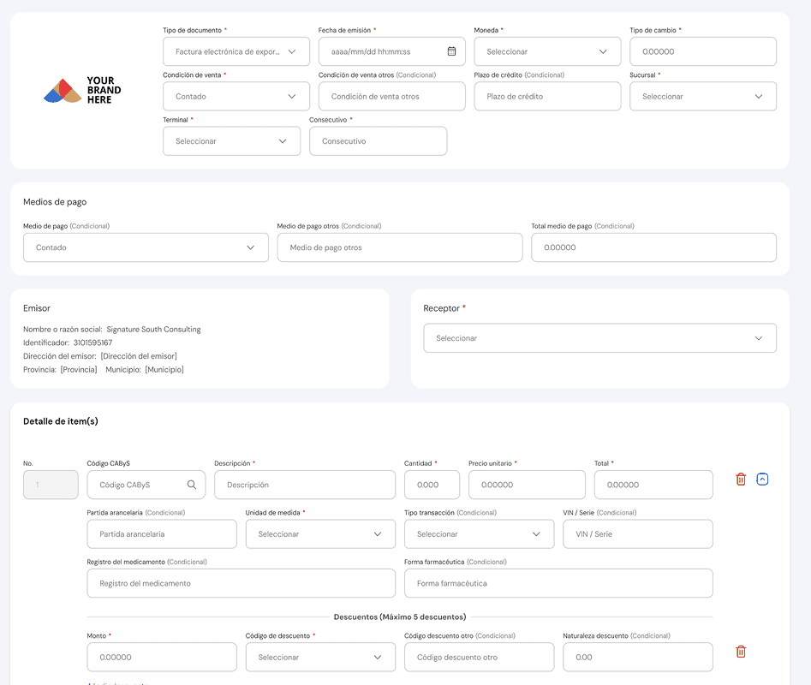Click the 'Medios de pago' heading
The width and height of the screenshot is (811, 685).
(x=55, y=202)
